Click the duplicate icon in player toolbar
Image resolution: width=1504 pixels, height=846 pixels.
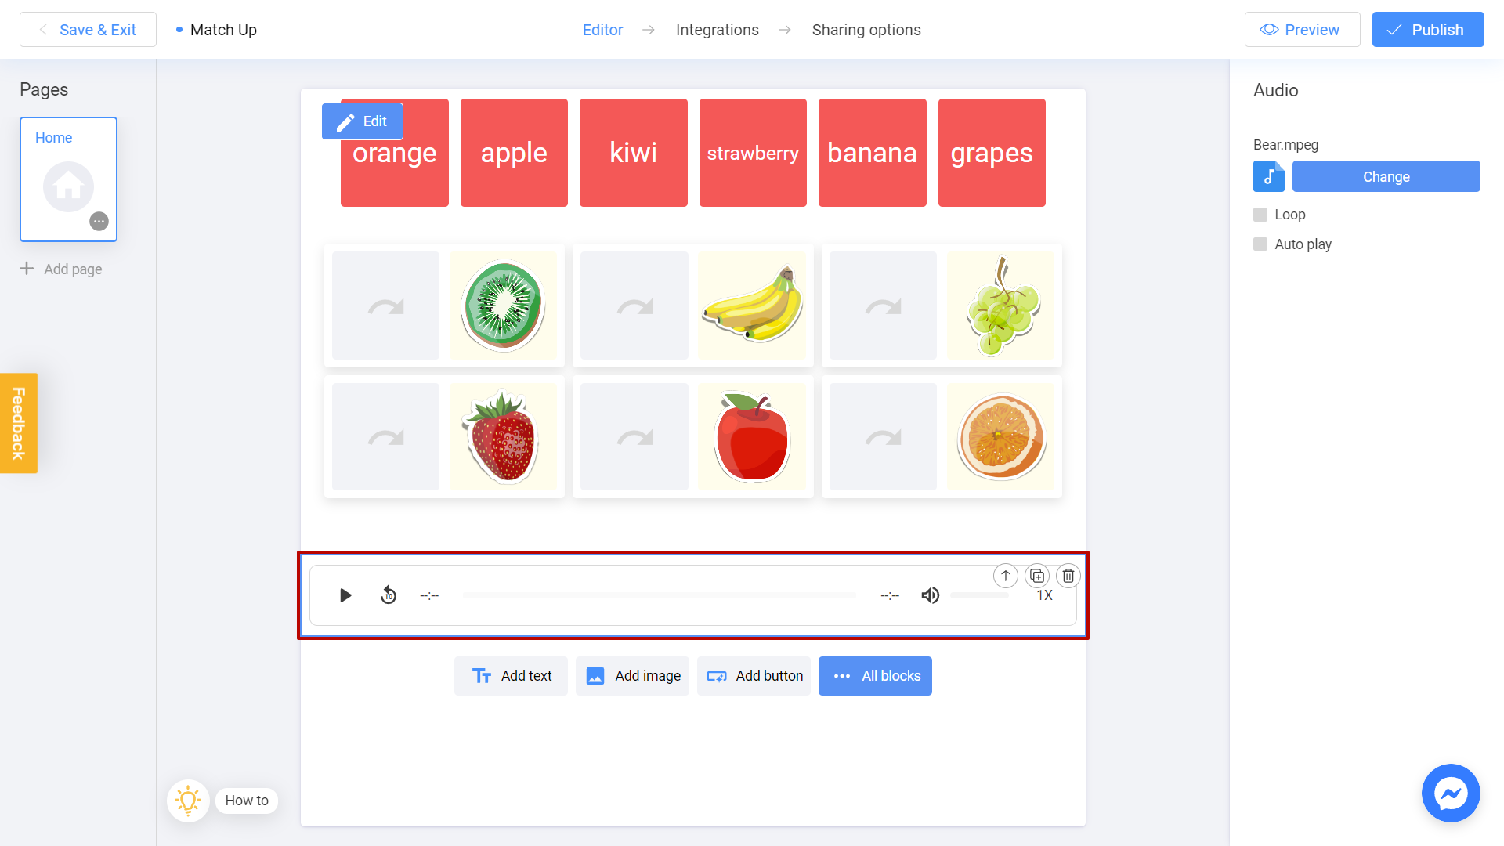point(1037,576)
